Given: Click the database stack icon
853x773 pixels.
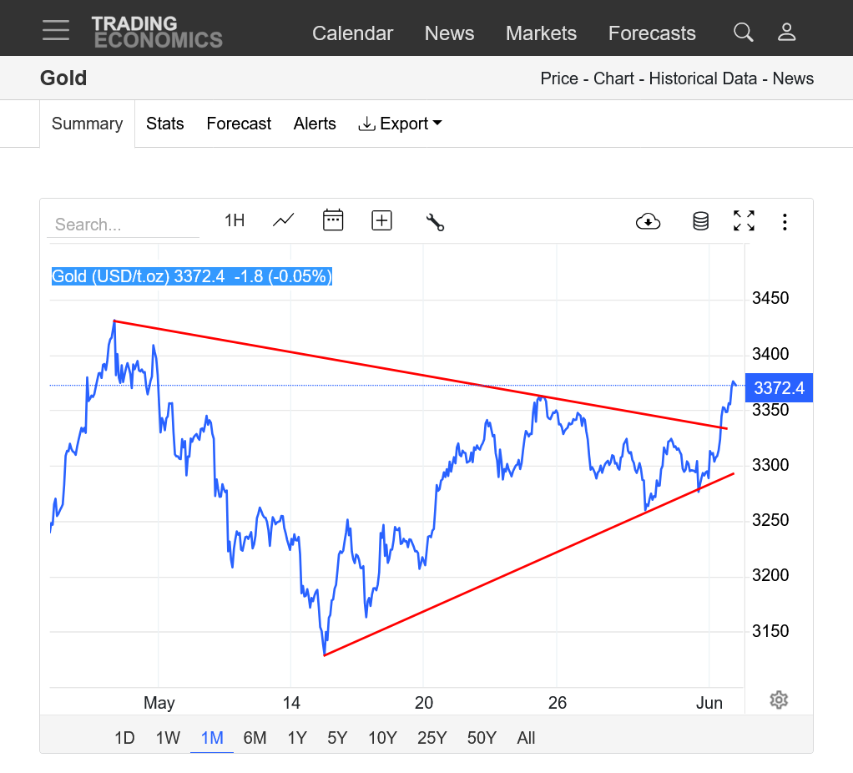Looking at the screenshot, I should coord(700,221).
